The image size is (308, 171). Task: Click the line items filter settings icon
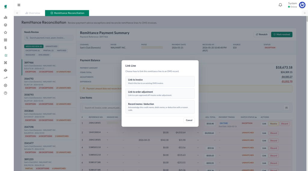coord(286,108)
